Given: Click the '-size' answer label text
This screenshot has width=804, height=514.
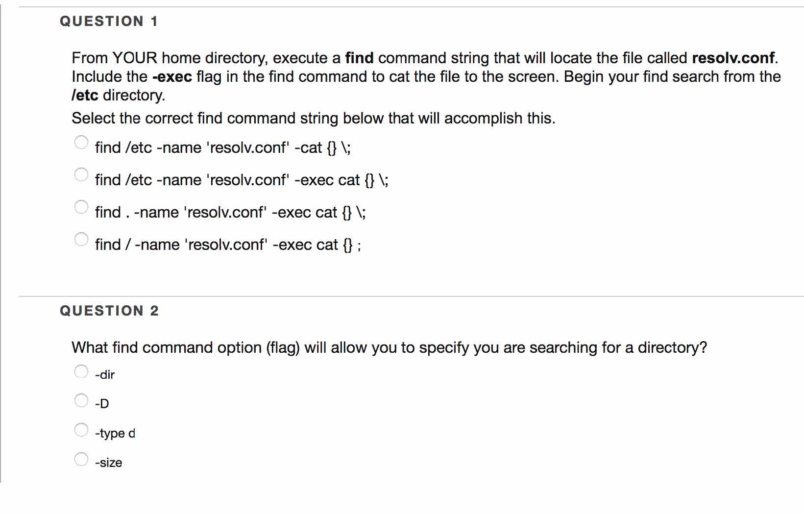Looking at the screenshot, I should point(108,463).
